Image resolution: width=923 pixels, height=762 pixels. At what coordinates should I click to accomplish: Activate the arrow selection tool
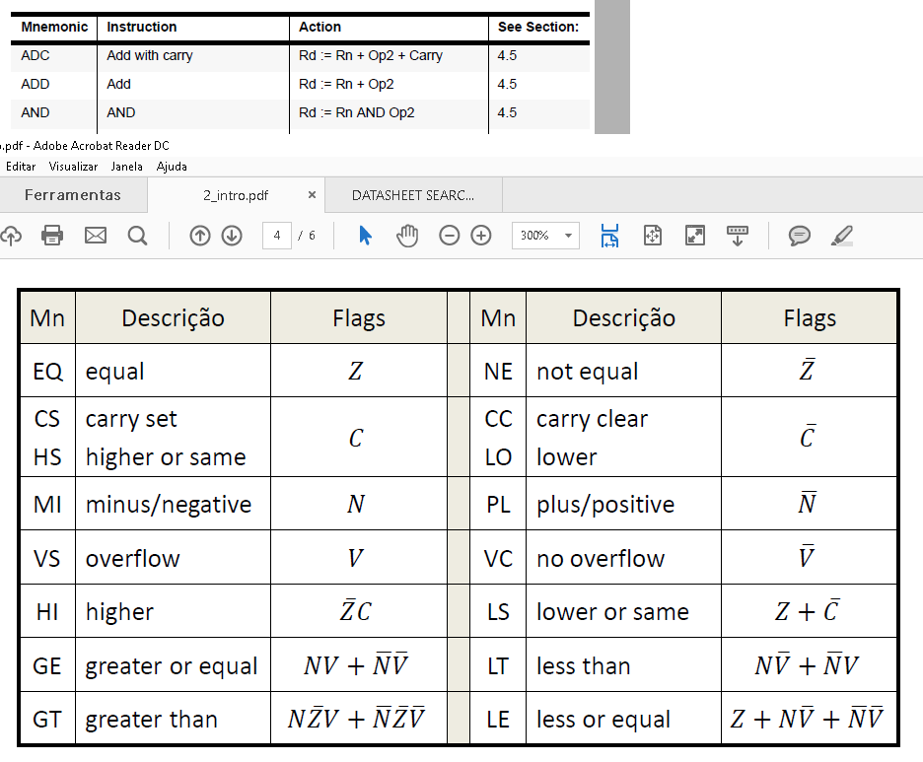coord(365,236)
